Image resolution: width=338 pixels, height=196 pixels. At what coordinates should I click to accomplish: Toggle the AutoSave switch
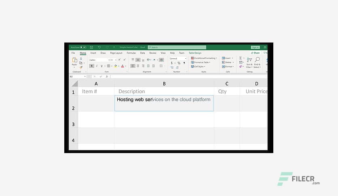point(83,47)
